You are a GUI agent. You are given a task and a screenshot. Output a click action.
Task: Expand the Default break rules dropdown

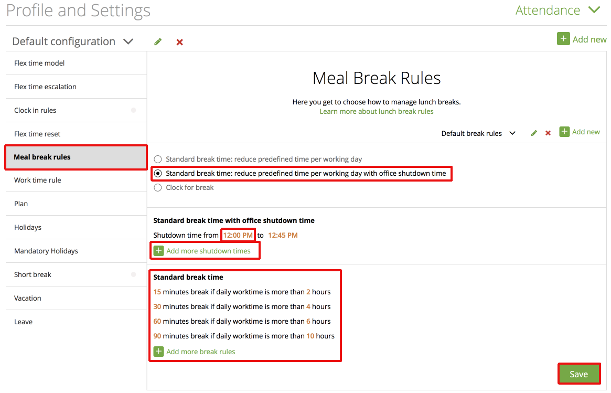click(x=512, y=133)
